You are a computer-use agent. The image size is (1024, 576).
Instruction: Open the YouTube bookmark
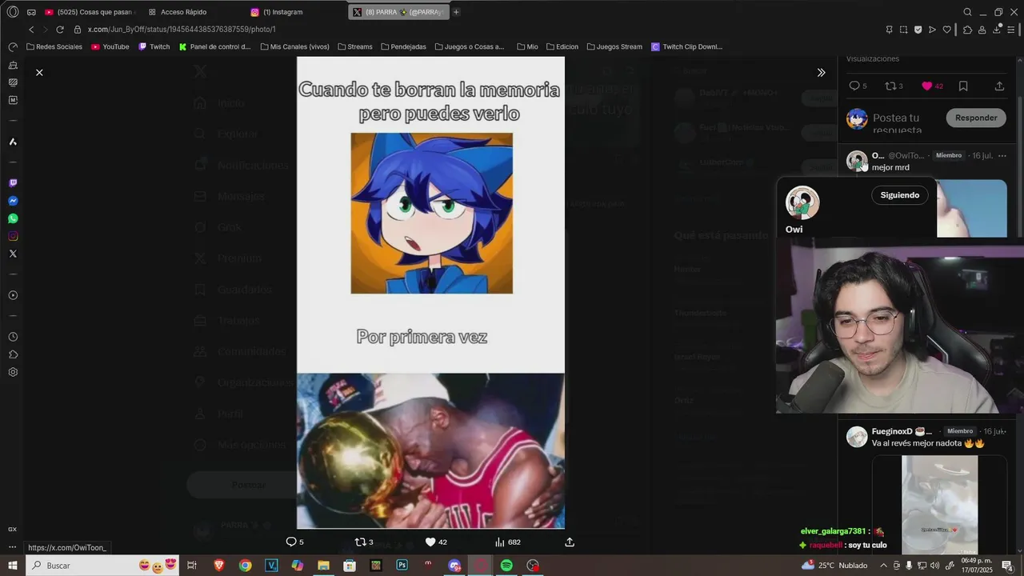[110, 47]
